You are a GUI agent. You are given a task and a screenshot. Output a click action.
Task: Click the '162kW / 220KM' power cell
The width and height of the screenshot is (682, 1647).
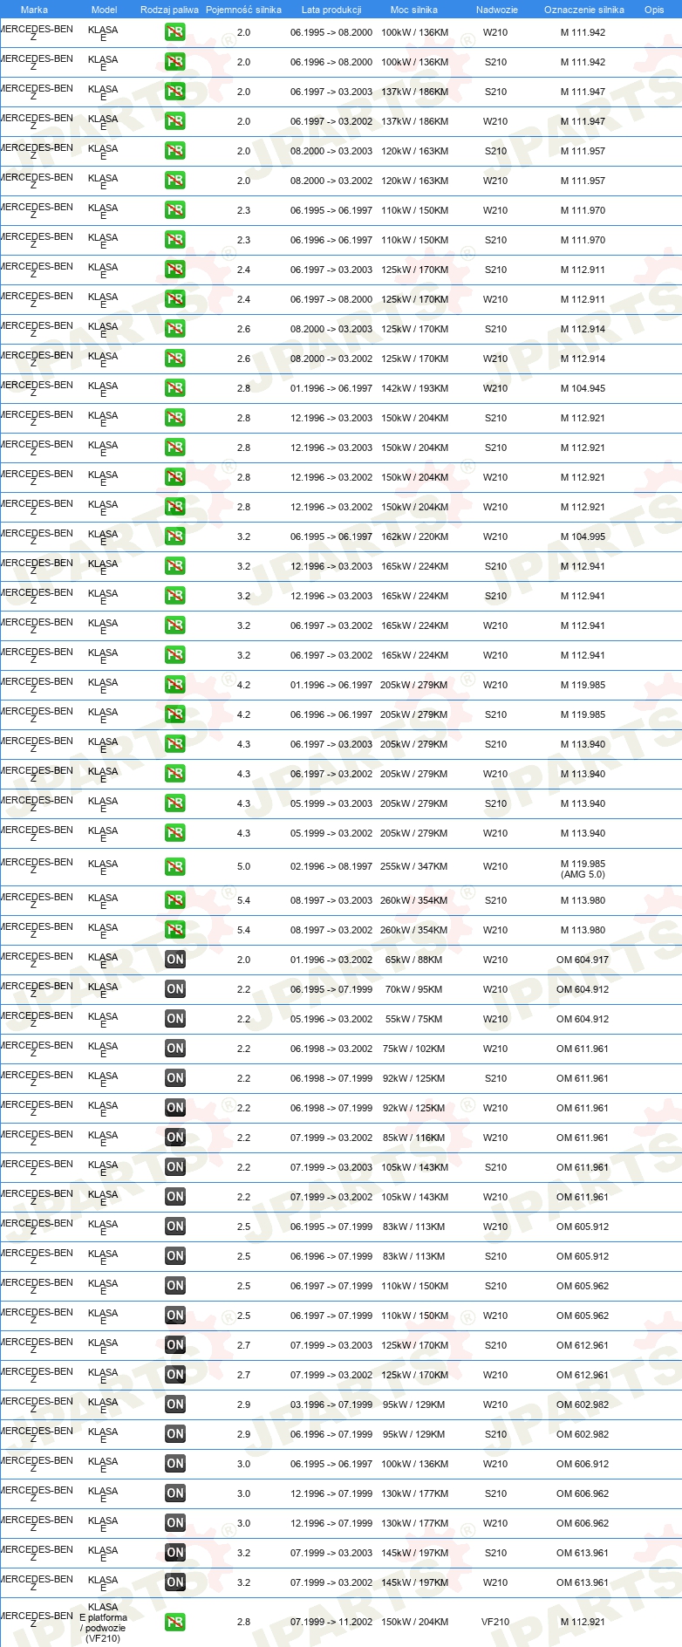point(414,536)
